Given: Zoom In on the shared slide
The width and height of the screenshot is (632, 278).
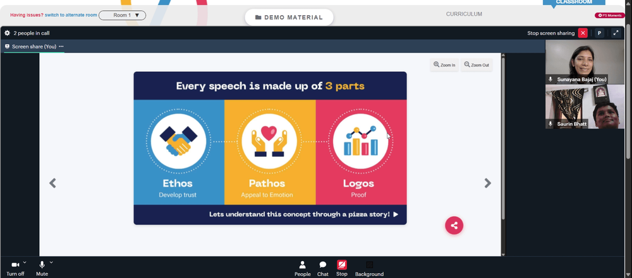Looking at the screenshot, I should 444,65.
